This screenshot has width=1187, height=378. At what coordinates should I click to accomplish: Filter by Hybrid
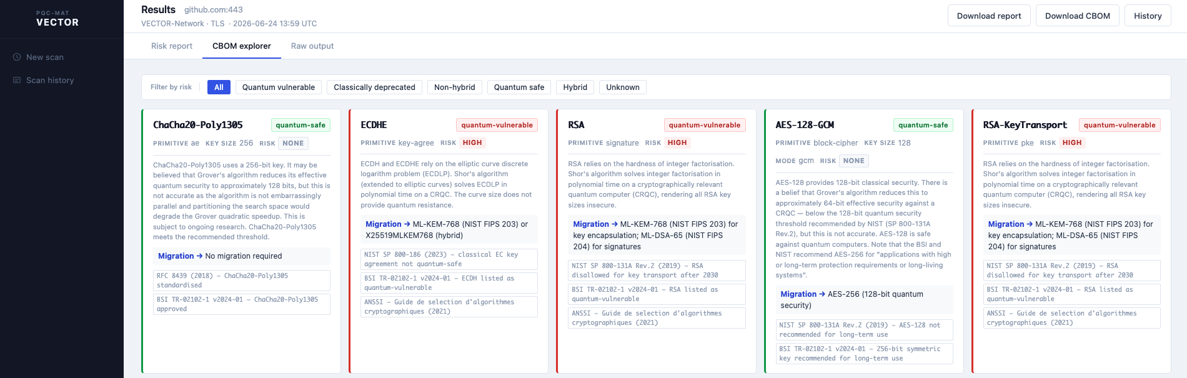[x=575, y=87]
